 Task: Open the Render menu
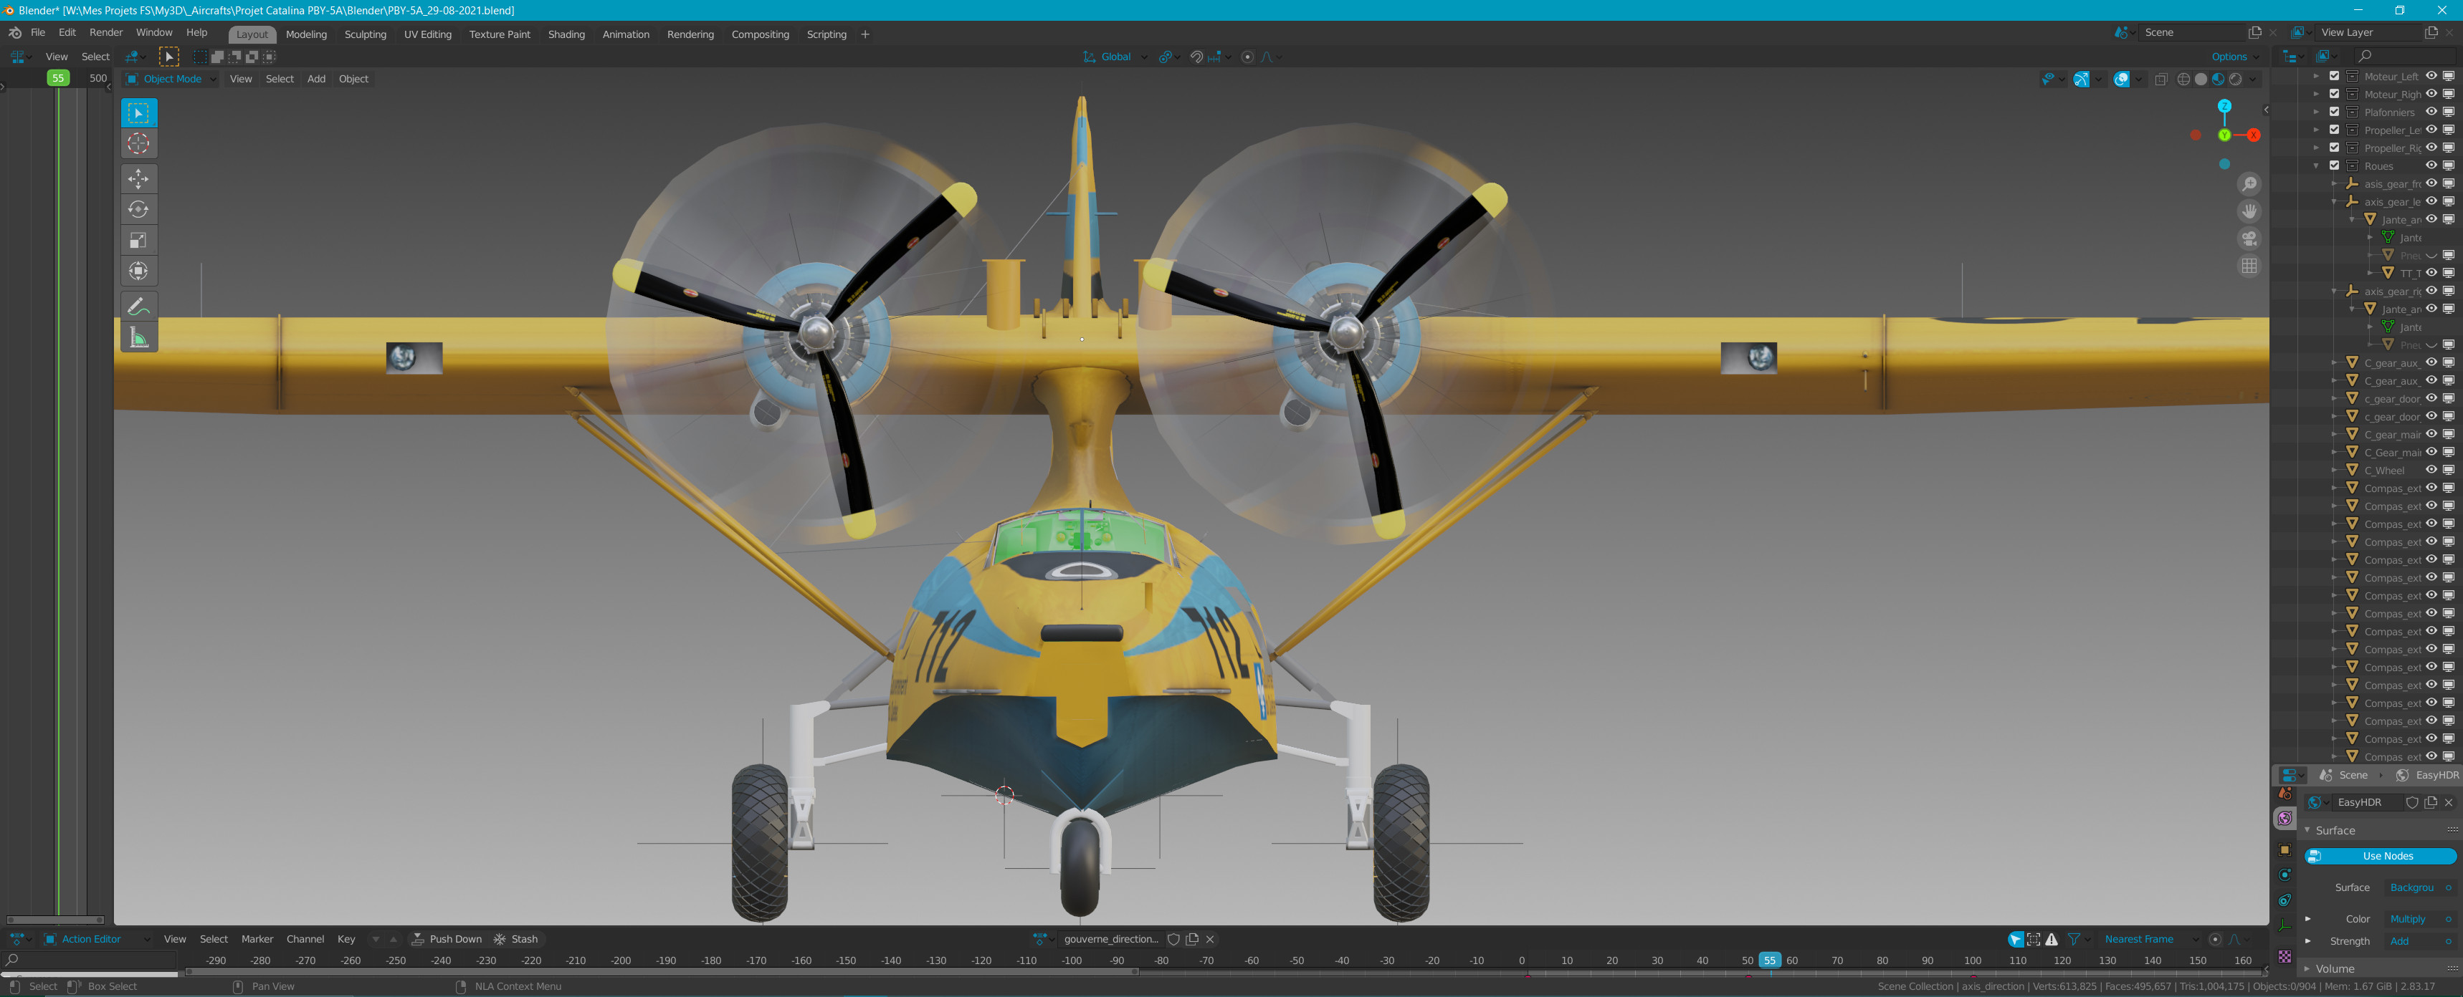(x=106, y=32)
